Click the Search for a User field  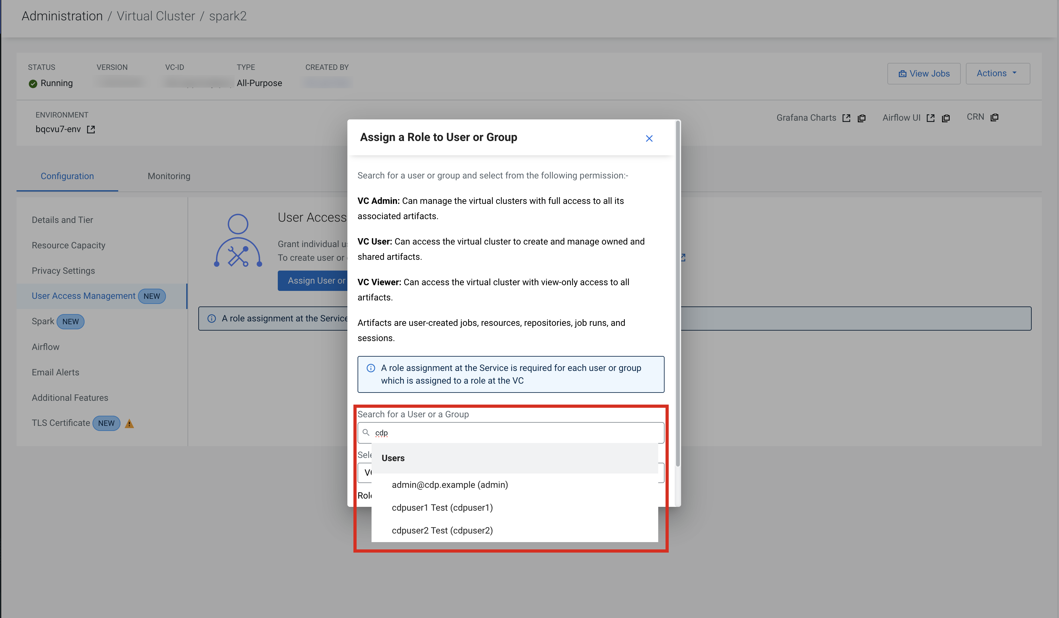(517, 433)
